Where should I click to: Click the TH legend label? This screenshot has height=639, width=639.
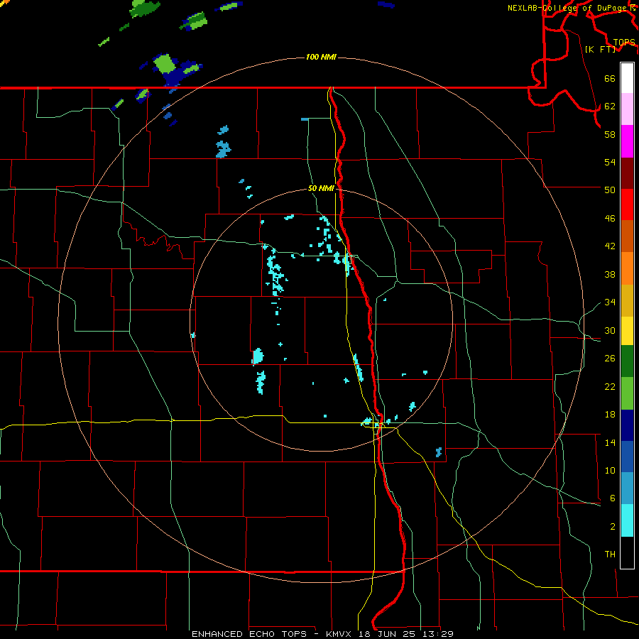coord(610,555)
